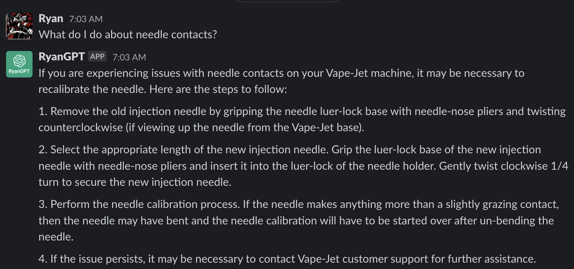Click the RyanGPT app avatar icon
The image size is (574, 269).
19,64
